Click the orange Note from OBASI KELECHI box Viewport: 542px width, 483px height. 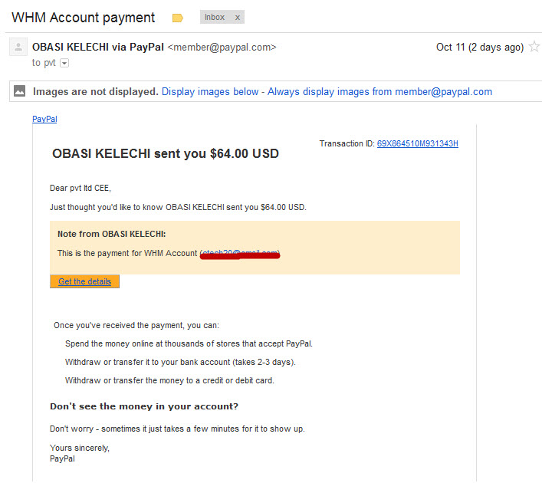point(255,248)
